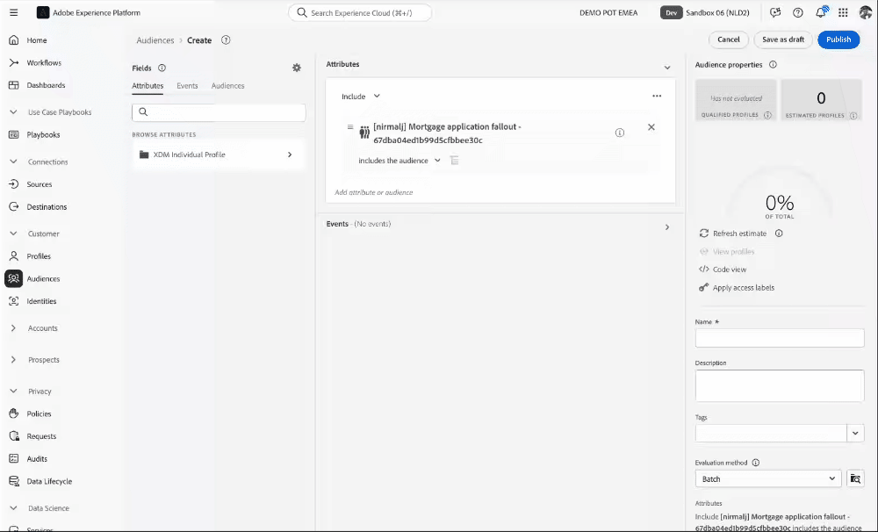The image size is (878, 532).
Task: Go back to Audiences breadcrumb
Action: (155, 40)
